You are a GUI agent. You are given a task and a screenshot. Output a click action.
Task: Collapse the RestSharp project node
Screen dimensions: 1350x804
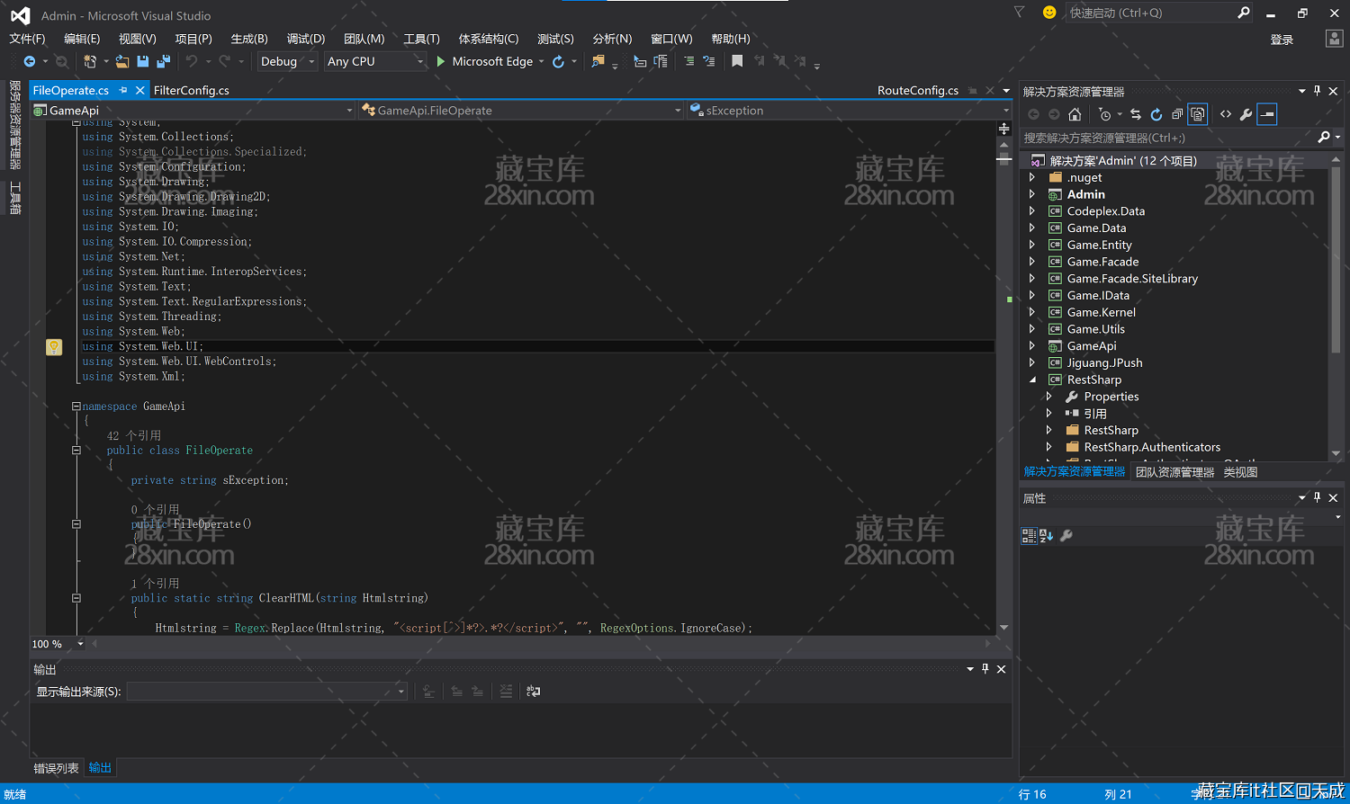point(1032,380)
